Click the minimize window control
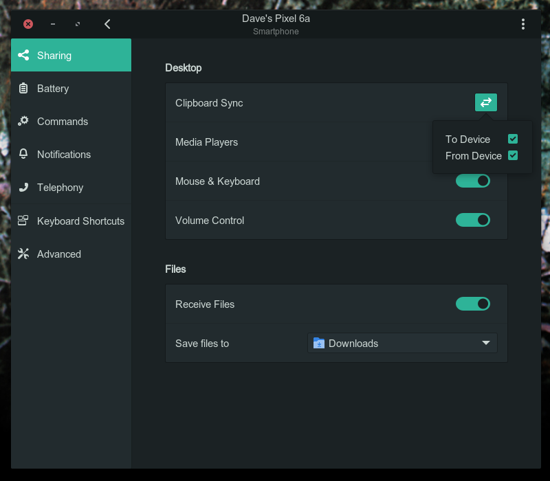Screen dimensions: 550x481 pyautogui.click(x=52, y=23)
